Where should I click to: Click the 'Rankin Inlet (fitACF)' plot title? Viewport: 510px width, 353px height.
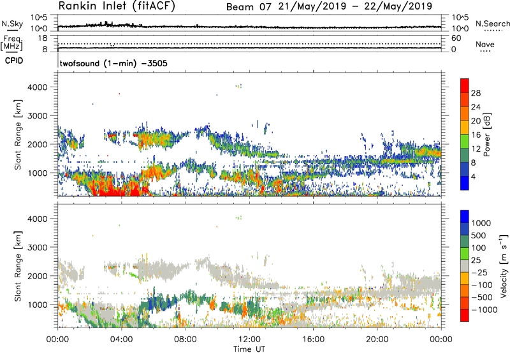(117, 6)
